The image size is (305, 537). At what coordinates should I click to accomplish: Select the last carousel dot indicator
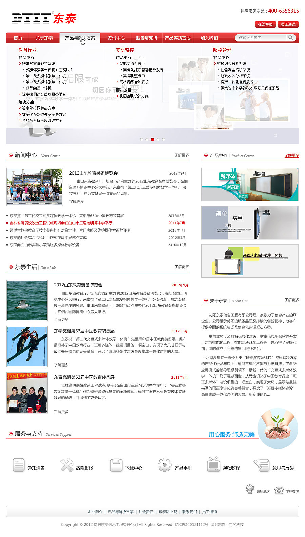pos(164,139)
